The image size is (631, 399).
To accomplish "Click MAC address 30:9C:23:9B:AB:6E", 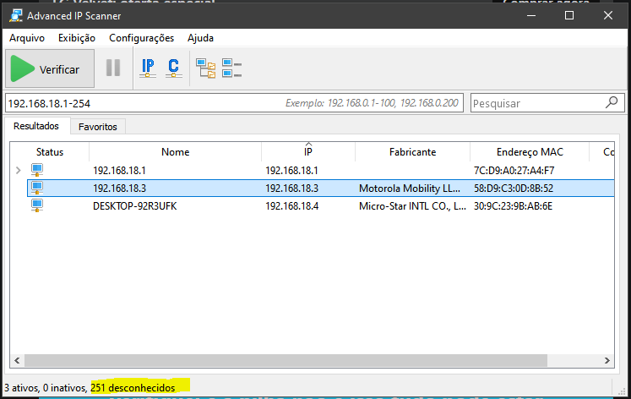I will pos(513,206).
